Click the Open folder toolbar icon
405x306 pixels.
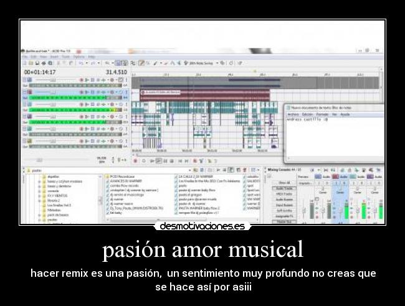[x=31, y=63]
